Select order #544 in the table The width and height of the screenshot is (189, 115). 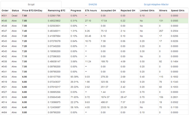94,46
